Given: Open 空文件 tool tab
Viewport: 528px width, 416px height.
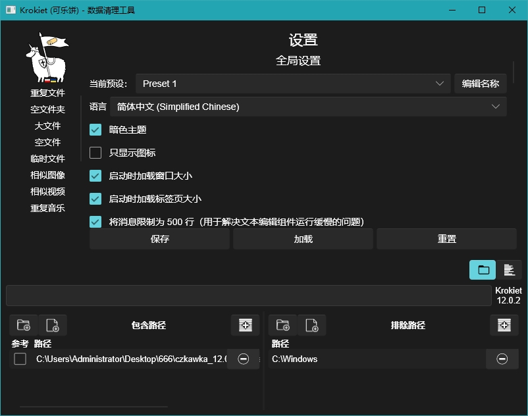Looking at the screenshot, I should (47, 142).
